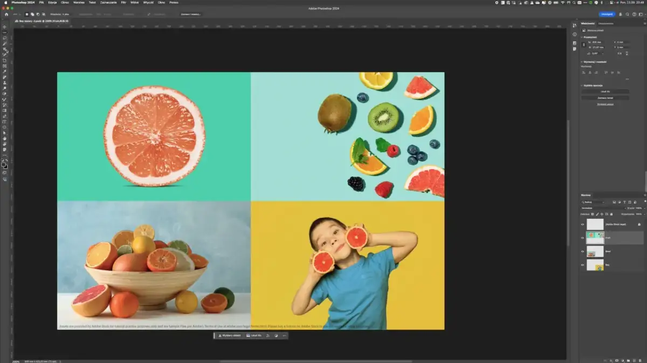Select the Move tool in the toolbar
Screen dimensions: 647x363
click(x=4, y=27)
